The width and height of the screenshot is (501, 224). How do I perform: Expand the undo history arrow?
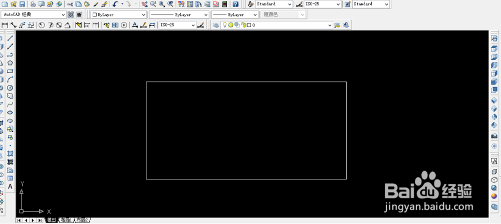pyautogui.click(x=122, y=4)
